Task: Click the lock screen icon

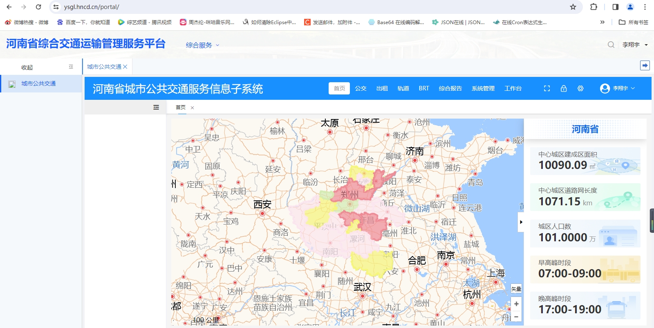Action: 564,88
